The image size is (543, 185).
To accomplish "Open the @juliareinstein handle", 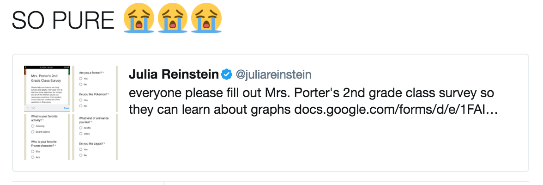I will pos(274,74).
